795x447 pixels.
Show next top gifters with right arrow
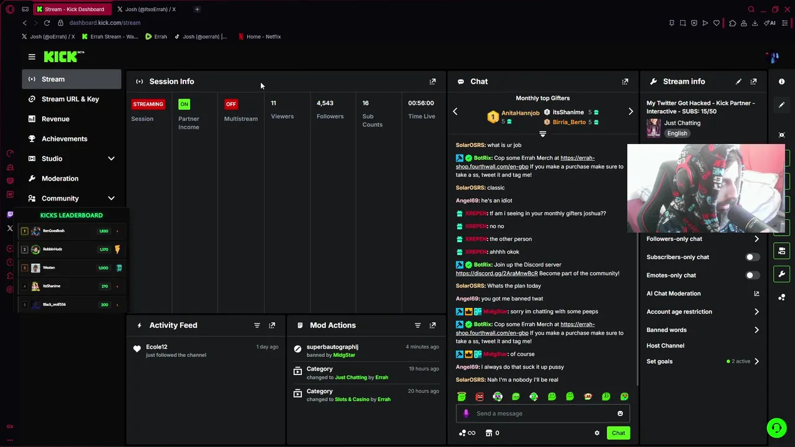630,112
